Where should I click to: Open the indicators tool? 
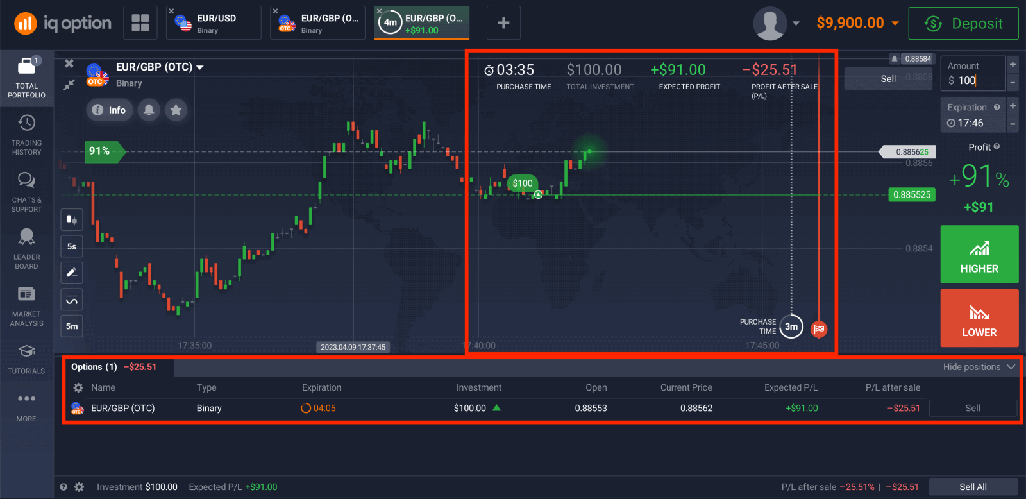(x=72, y=300)
